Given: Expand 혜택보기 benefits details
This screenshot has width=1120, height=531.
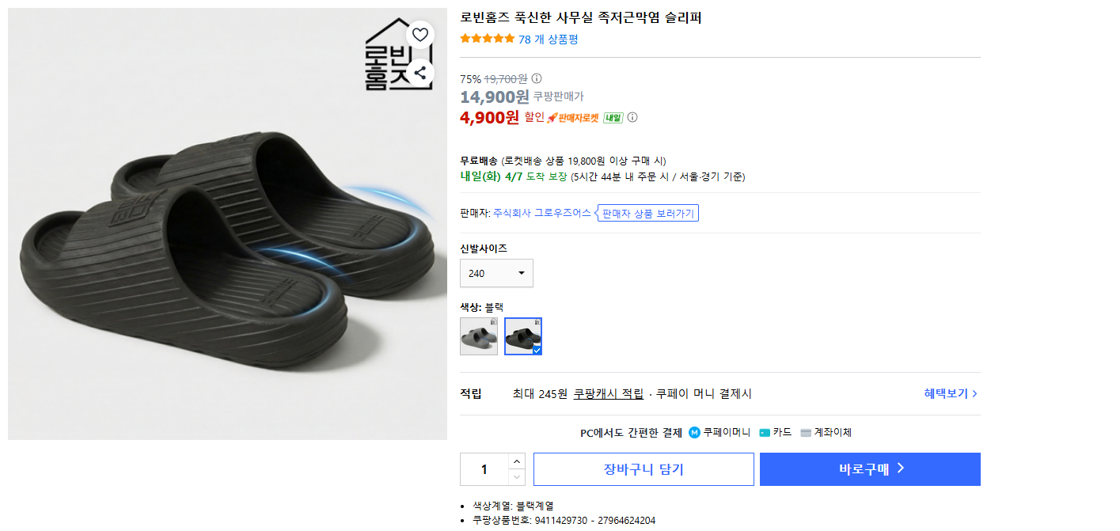Looking at the screenshot, I should [951, 393].
